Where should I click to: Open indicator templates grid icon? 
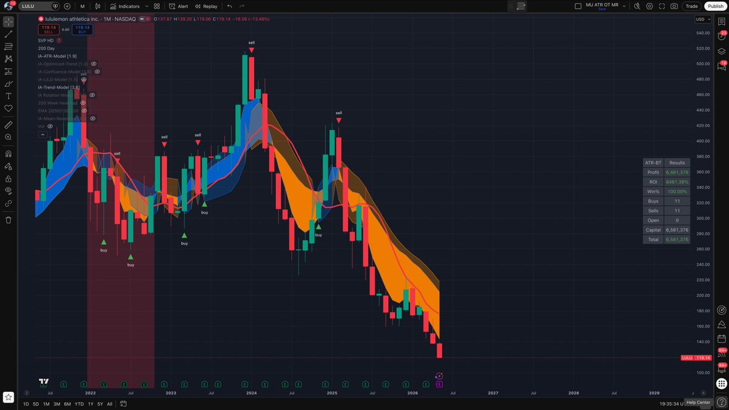(157, 6)
